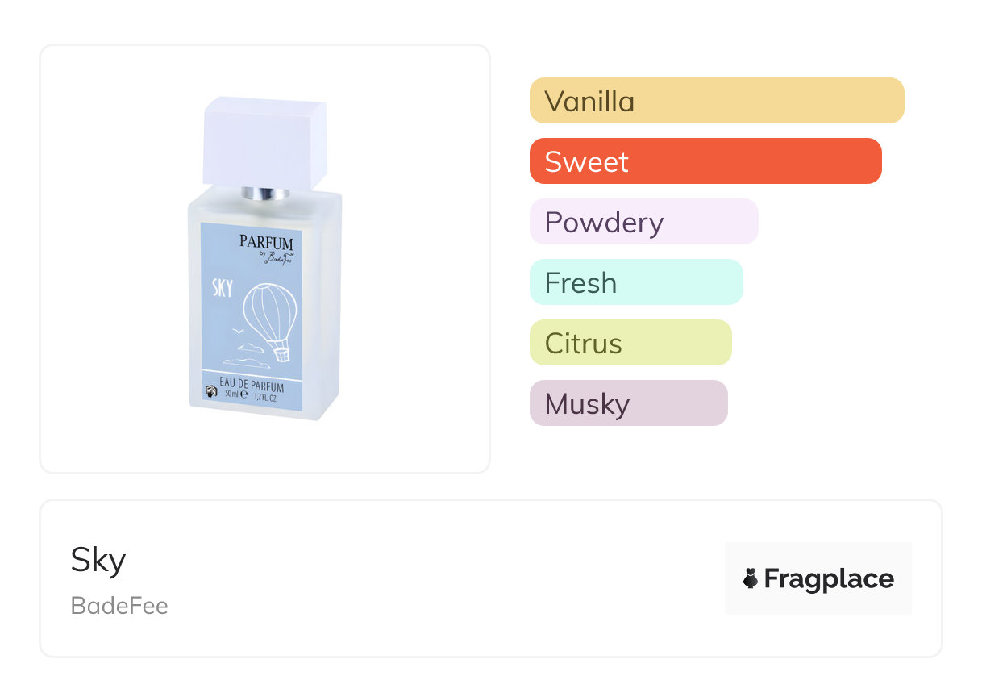Viewport: 982px width, 697px height.
Task: Click the Fragplace logo icon
Action: tap(751, 578)
